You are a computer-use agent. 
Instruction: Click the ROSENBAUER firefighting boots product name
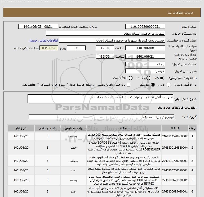(124, 148)
